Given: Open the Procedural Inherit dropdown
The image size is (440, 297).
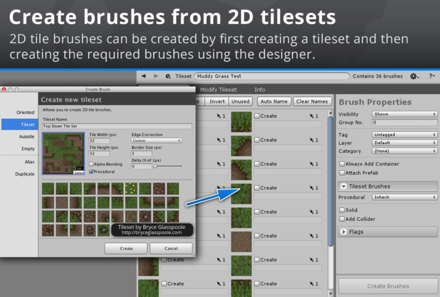Looking at the screenshot, I should pos(405,197).
